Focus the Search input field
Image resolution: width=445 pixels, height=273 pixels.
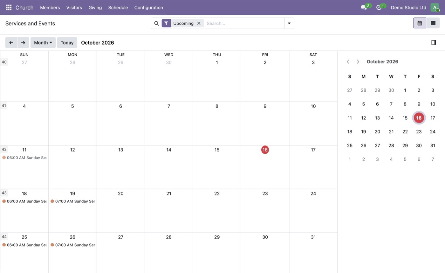click(244, 23)
